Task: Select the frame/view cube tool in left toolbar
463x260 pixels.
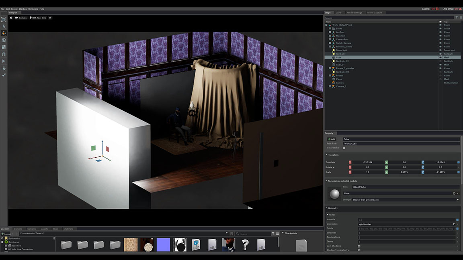Action: tap(4, 19)
